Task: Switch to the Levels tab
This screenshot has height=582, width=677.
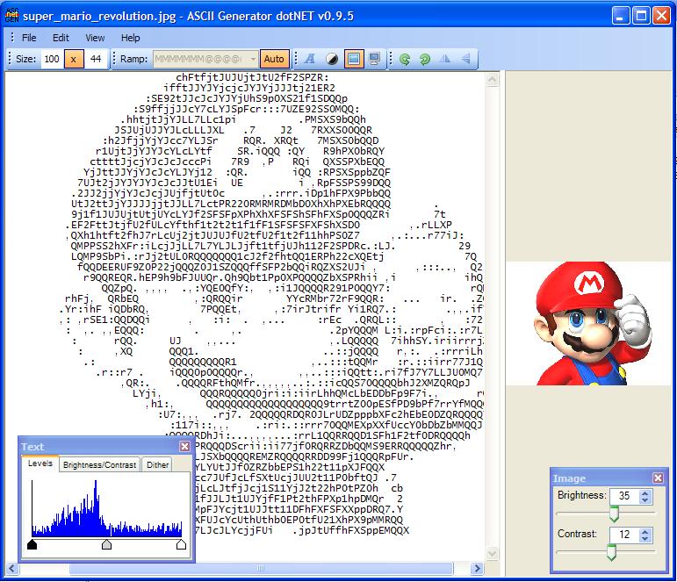Action: coord(40,463)
